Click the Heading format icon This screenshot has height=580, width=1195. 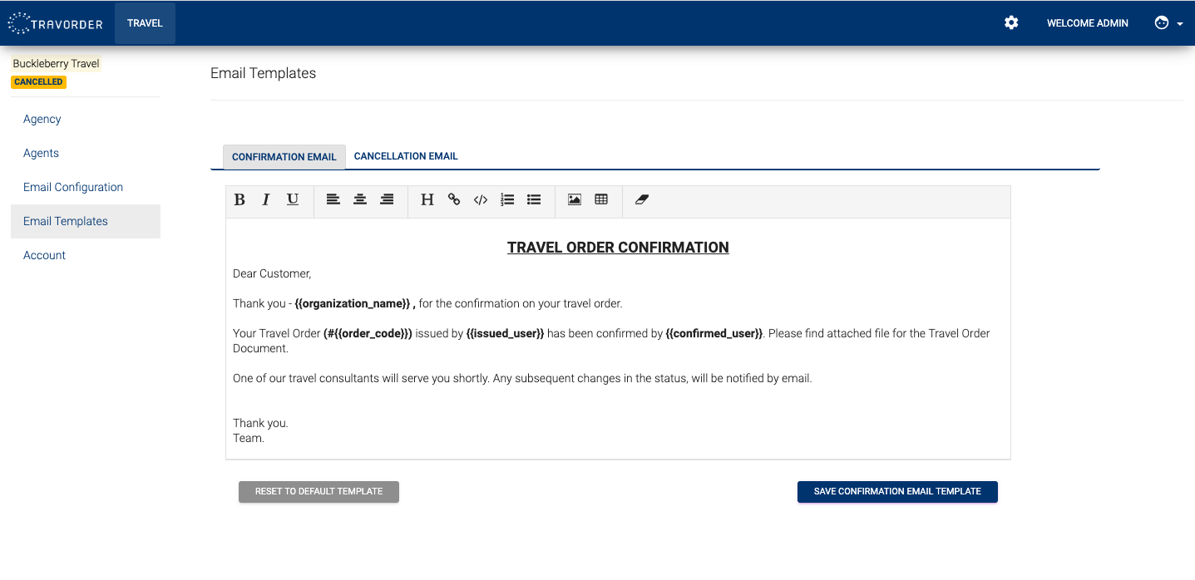pos(427,199)
